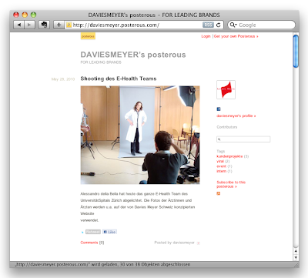Open the Login link
The height and width of the screenshot is (278, 308).
coord(206,36)
